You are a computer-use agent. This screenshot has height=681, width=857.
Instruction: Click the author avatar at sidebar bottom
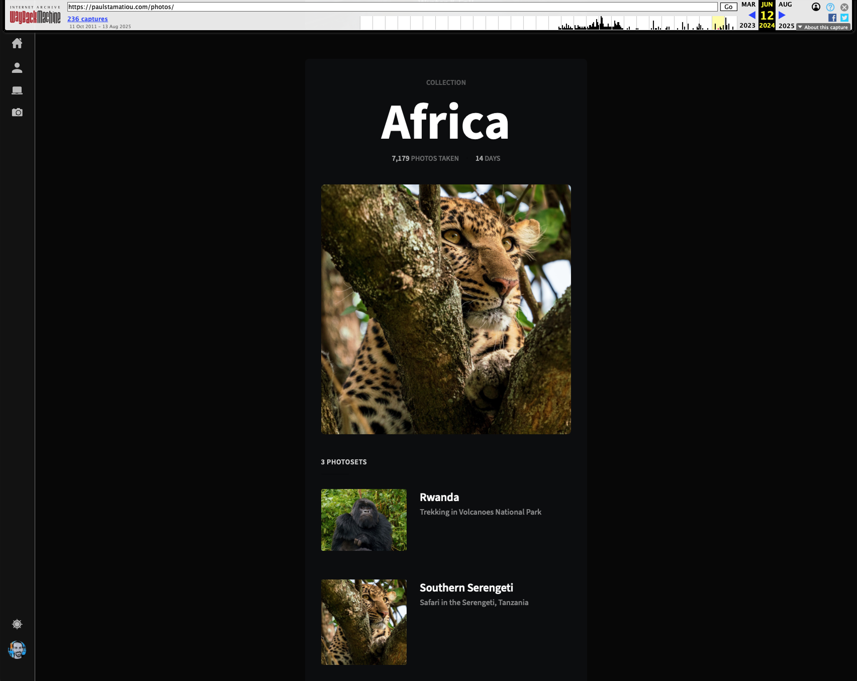pos(17,650)
